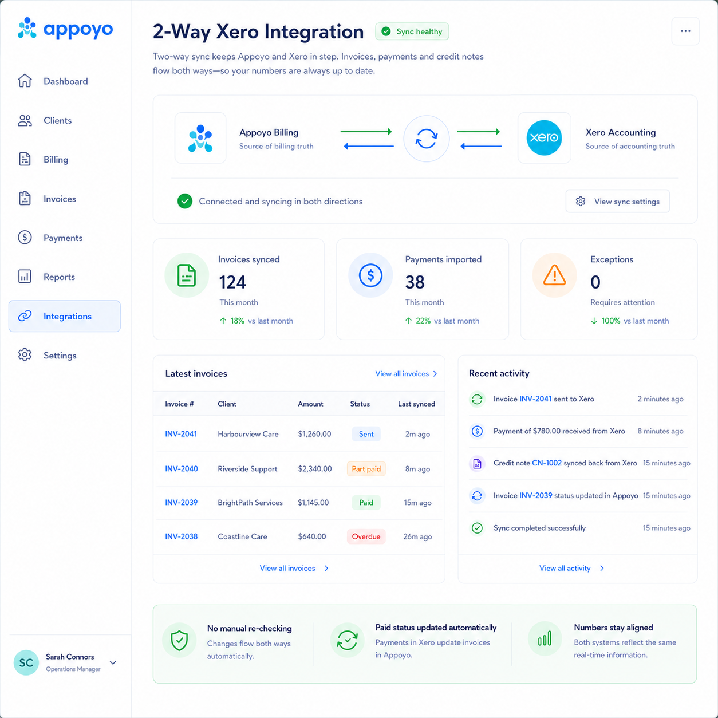Image resolution: width=718 pixels, height=718 pixels.
Task: Click dollar icon beside Payment of $780.00
Action: (x=477, y=431)
